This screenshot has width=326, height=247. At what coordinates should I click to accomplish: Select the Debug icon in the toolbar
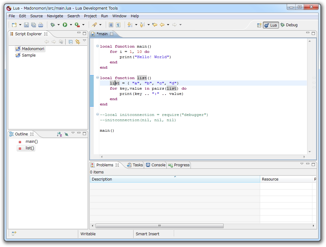point(52,25)
